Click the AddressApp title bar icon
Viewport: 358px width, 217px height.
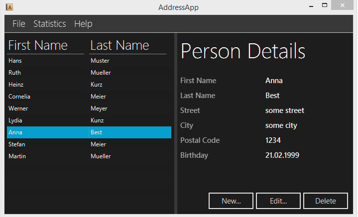(9, 7)
